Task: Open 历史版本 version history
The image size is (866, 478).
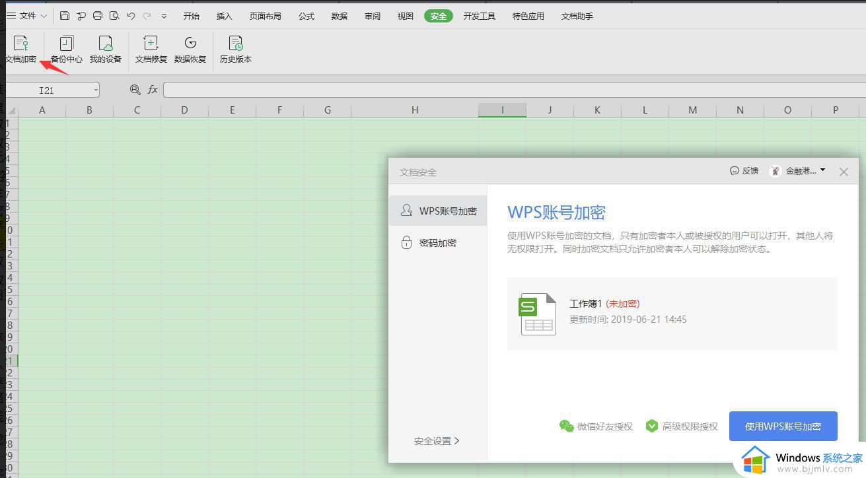Action: [236, 50]
